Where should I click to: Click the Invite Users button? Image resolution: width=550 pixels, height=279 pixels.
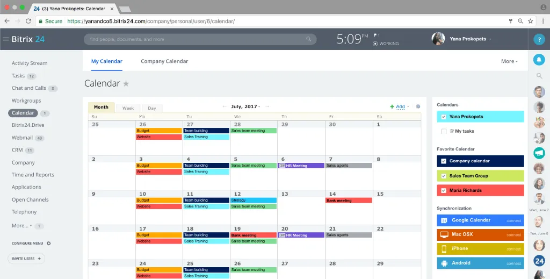pos(26,259)
